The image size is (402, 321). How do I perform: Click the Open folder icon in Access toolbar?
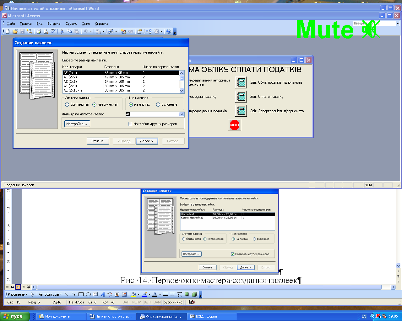[15, 31]
